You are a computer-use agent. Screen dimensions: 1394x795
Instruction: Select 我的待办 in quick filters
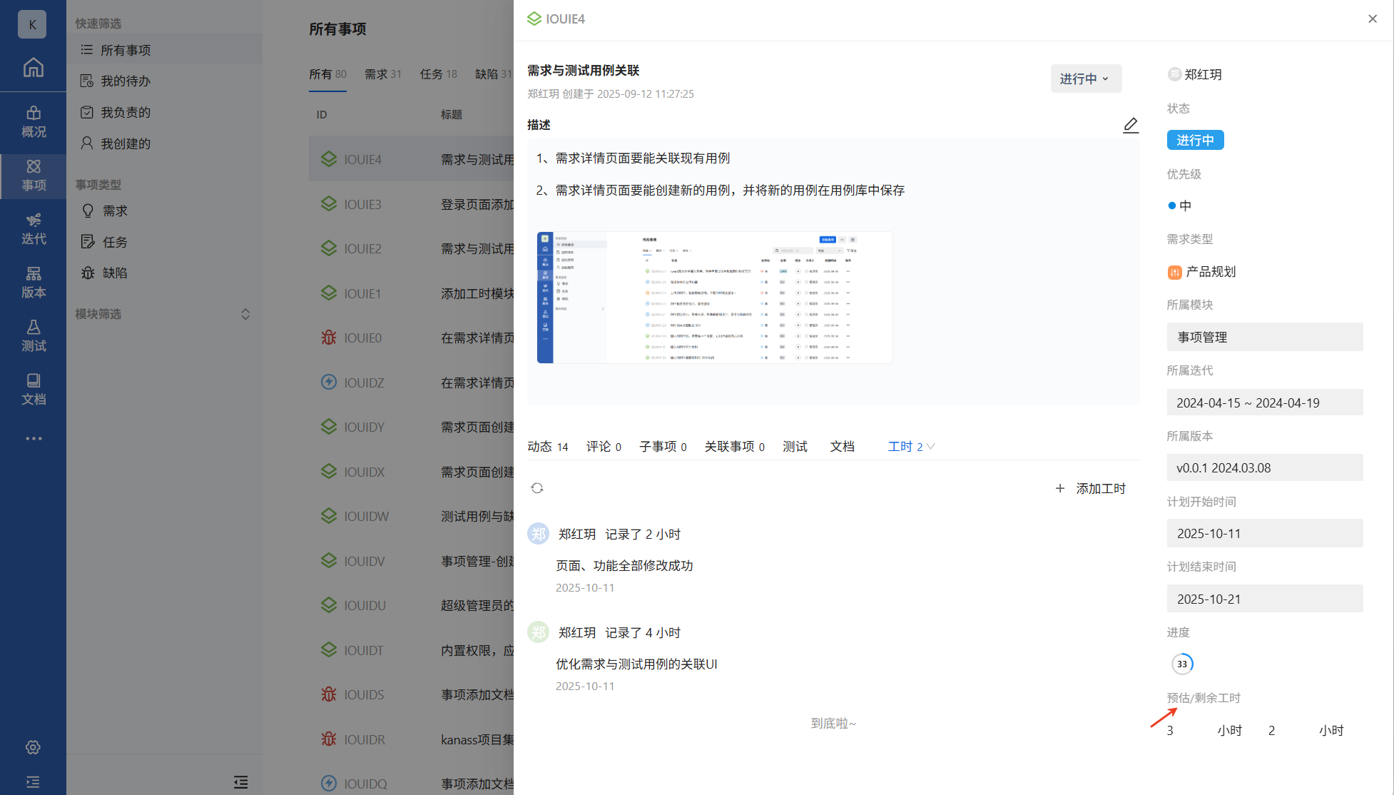coord(126,81)
